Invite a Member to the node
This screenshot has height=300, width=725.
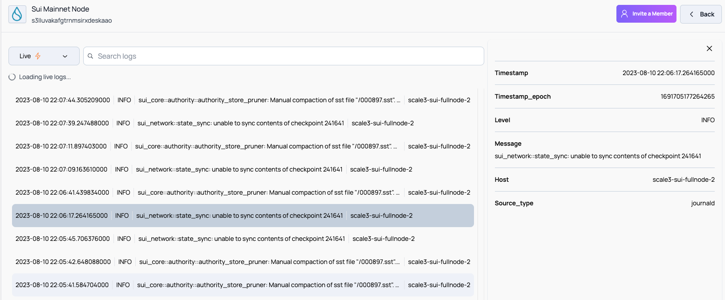click(x=646, y=14)
